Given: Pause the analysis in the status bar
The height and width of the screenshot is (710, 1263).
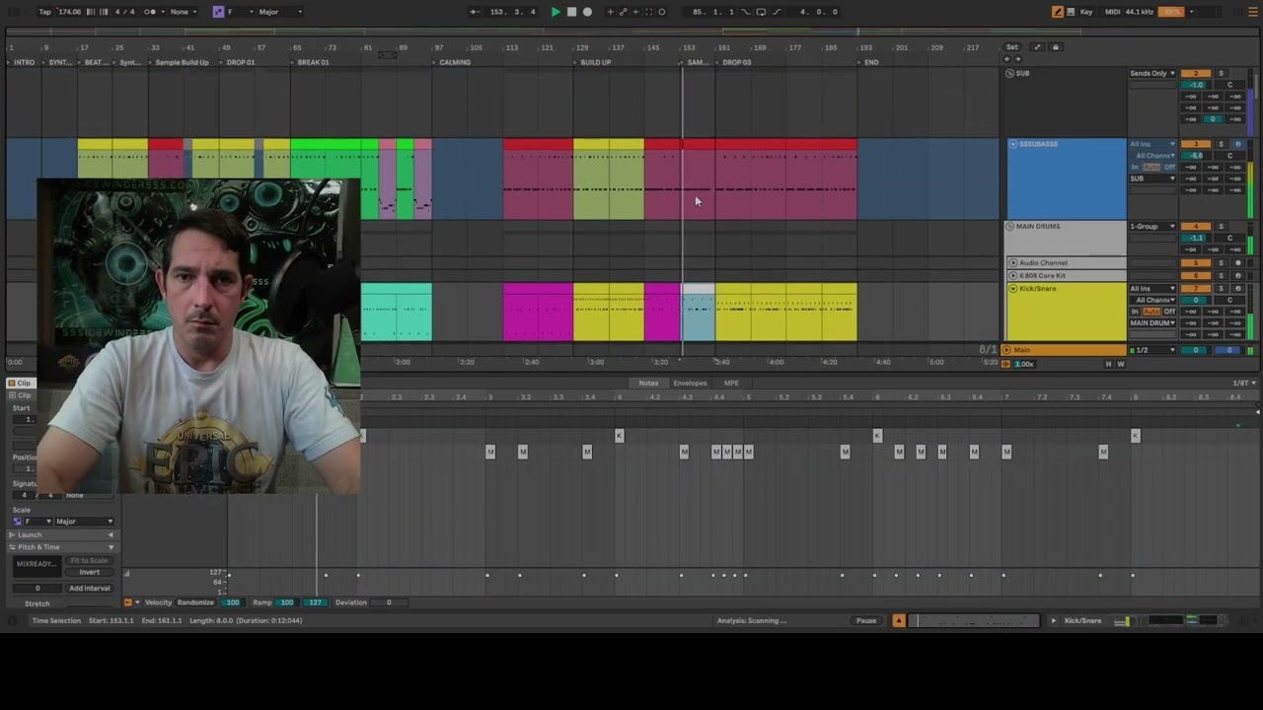Looking at the screenshot, I should coord(866,620).
